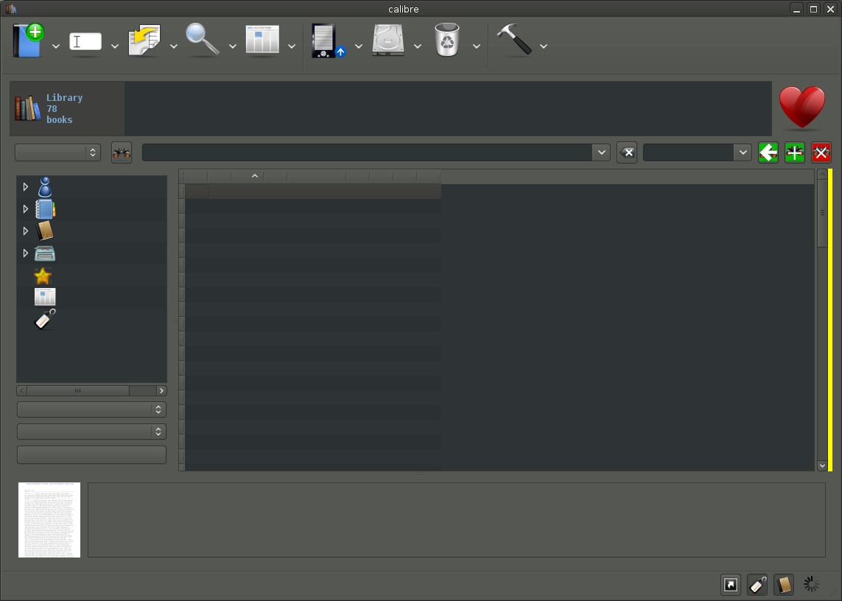Click inside the main search field
842x601 pixels.
click(x=367, y=152)
